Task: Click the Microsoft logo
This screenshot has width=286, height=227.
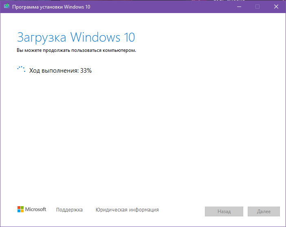Action: tap(32, 209)
